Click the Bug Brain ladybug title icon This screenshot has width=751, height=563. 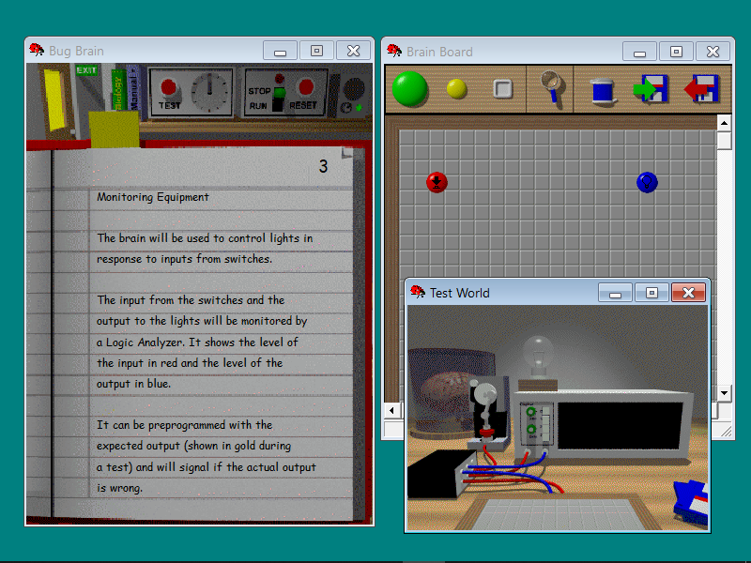point(37,50)
